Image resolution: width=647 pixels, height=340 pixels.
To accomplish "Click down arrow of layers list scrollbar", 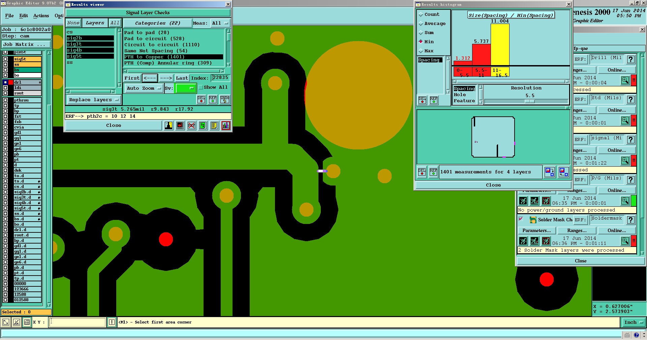I will pyautogui.click(x=119, y=85).
